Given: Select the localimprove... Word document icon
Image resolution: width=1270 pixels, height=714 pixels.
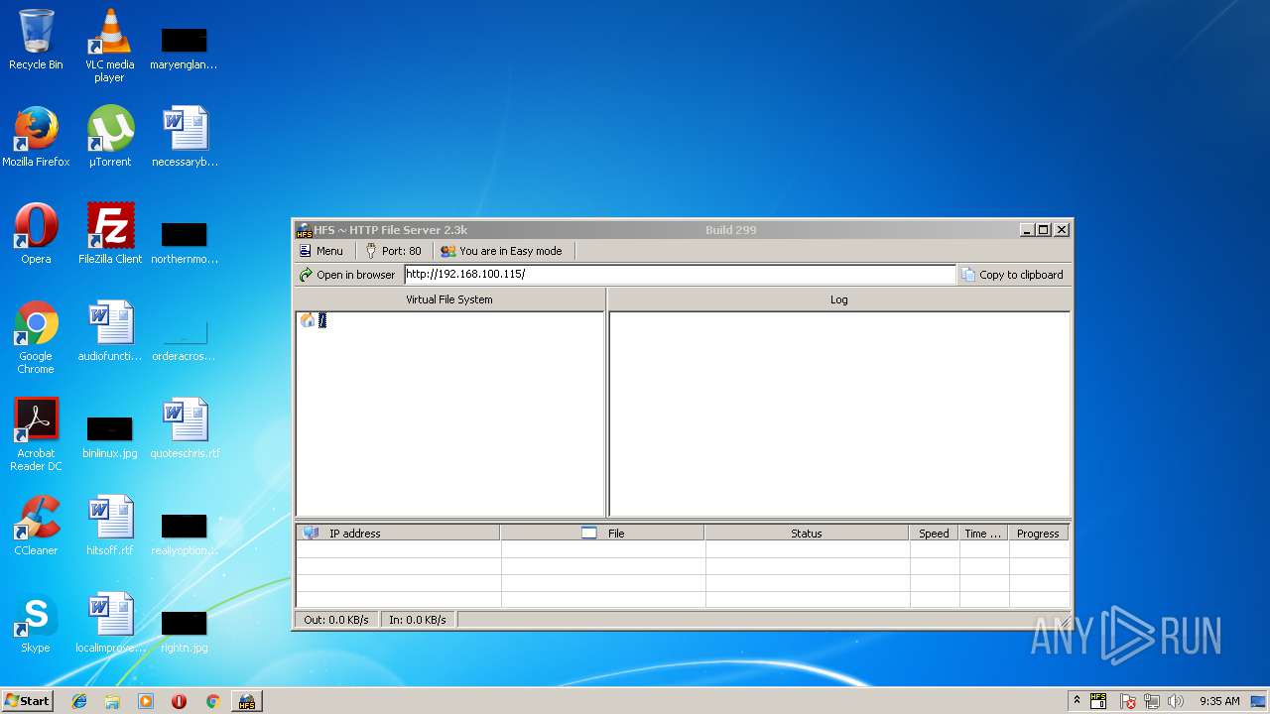Looking at the screenshot, I should (x=110, y=623).
